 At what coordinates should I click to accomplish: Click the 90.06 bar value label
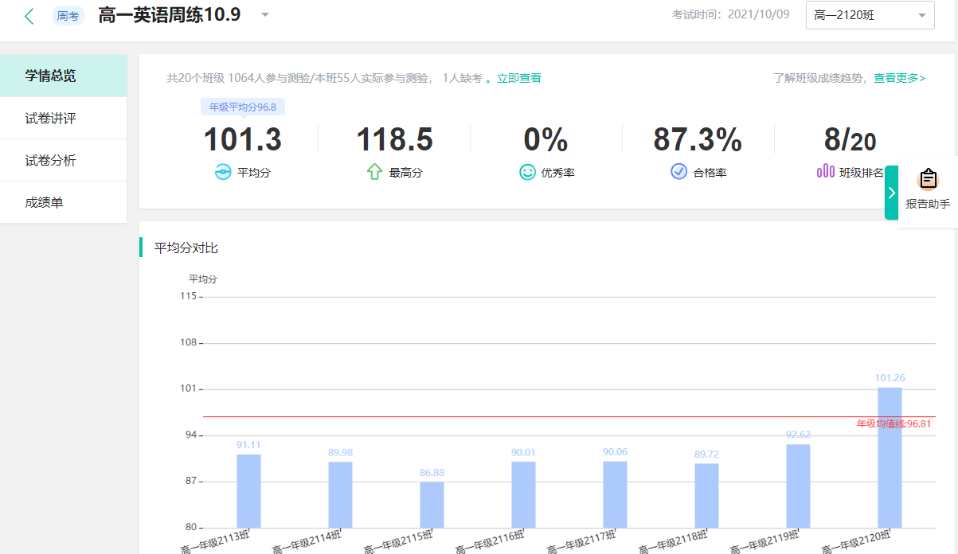coord(615,452)
